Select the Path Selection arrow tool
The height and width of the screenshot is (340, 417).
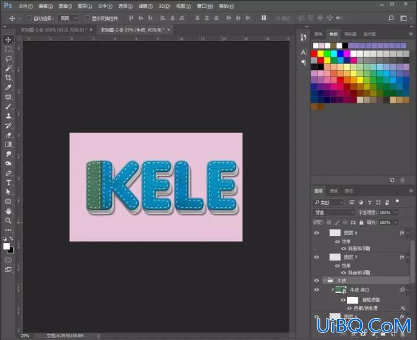pyautogui.click(x=8, y=192)
